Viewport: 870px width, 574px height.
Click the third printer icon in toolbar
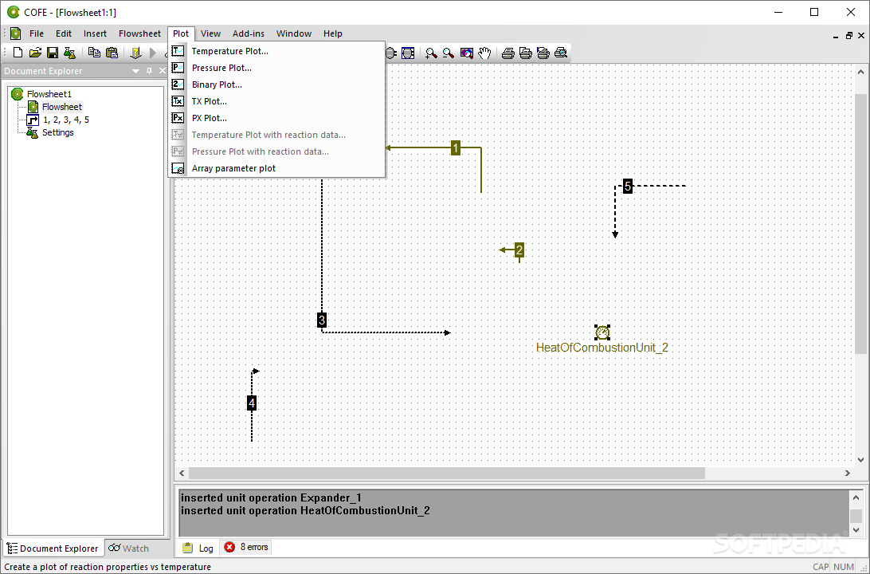pos(543,53)
